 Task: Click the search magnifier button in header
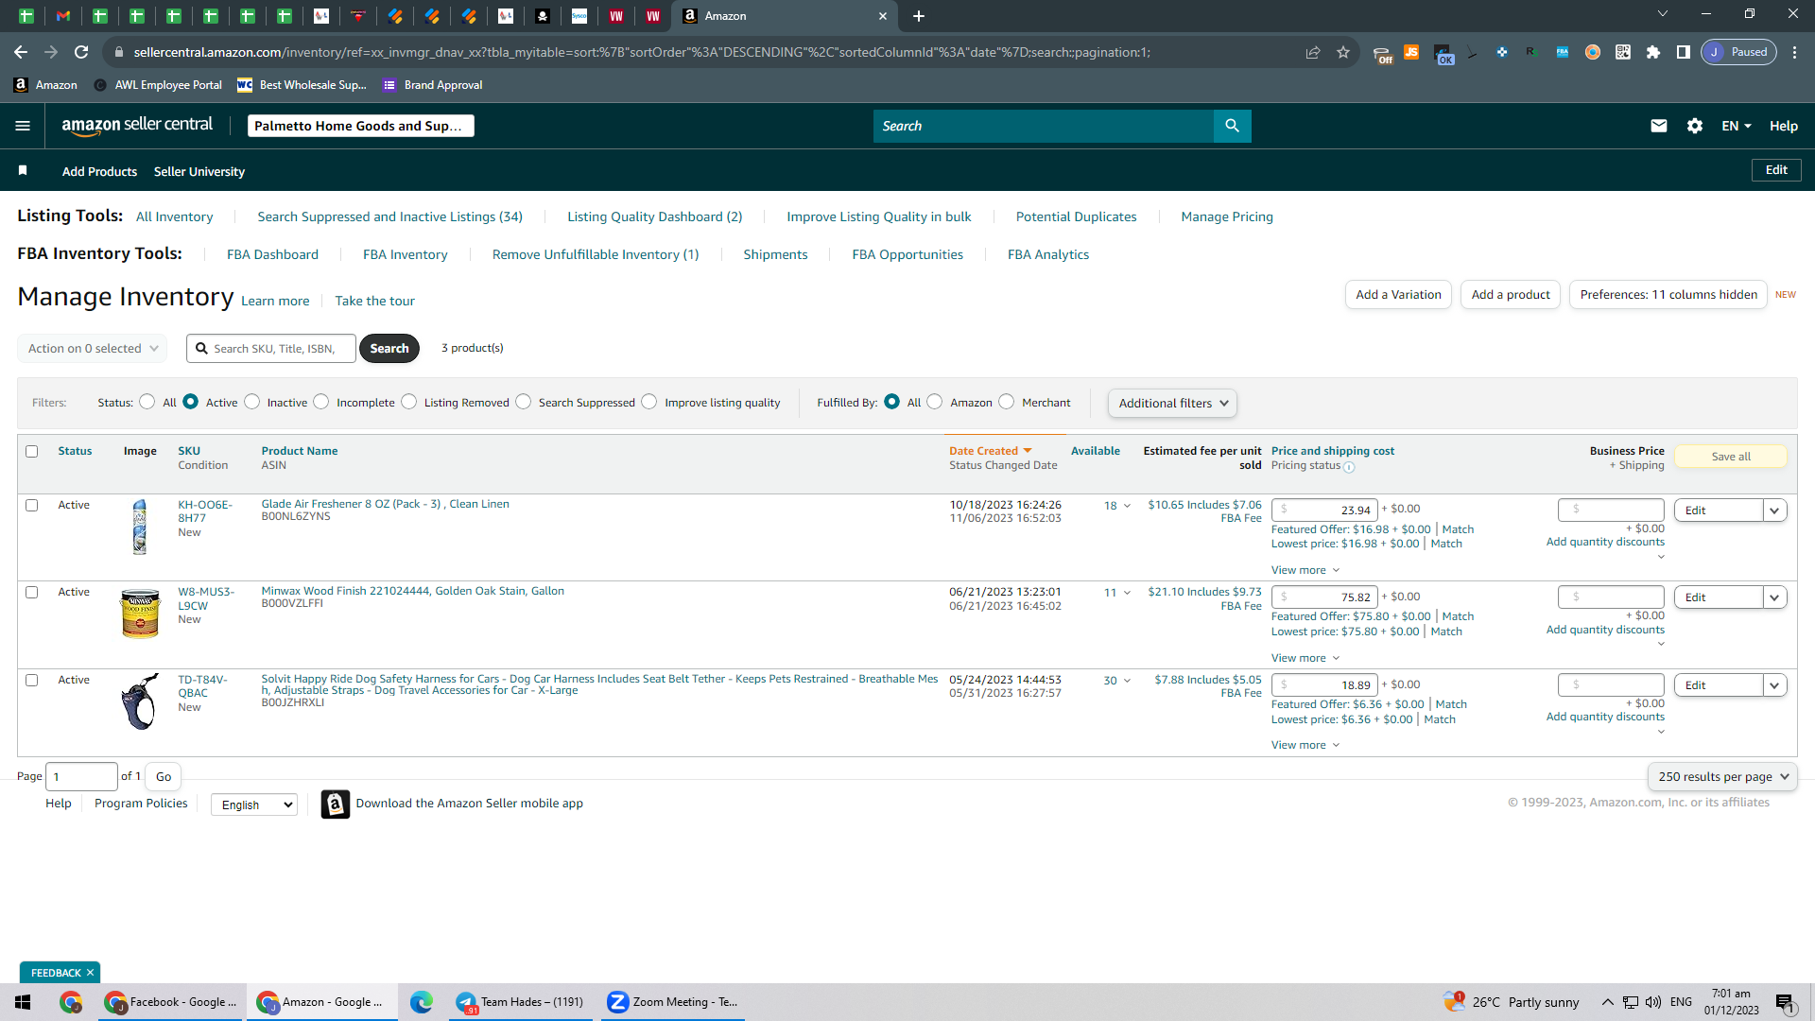pyautogui.click(x=1232, y=126)
